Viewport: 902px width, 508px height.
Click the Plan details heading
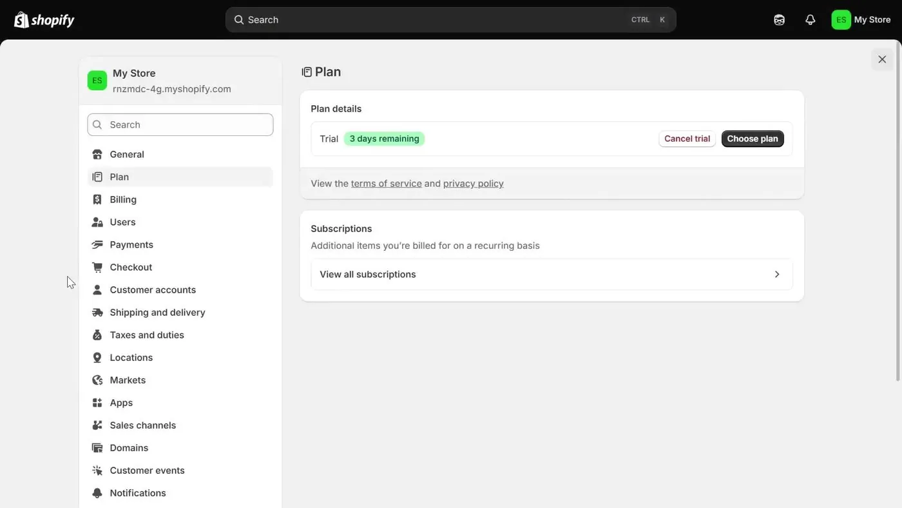coord(336,109)
